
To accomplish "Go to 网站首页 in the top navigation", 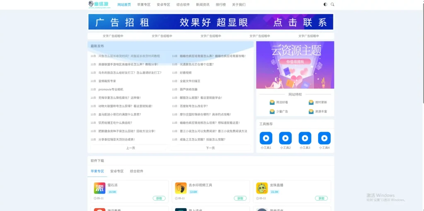I will click(x=124, y=5).
